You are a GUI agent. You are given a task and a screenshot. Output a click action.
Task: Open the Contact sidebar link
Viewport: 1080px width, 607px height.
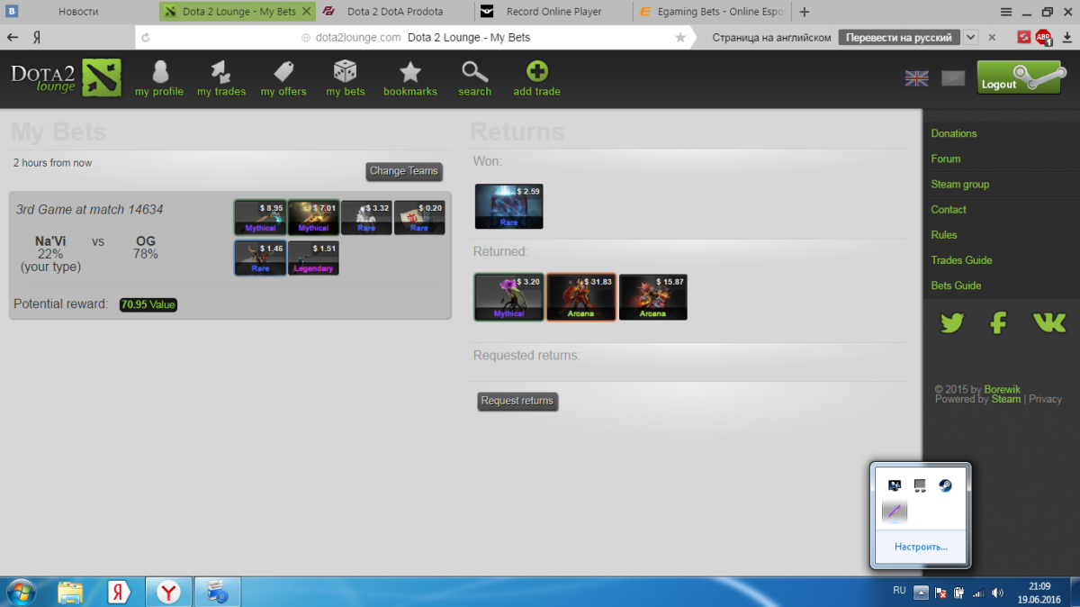[949, 209]
